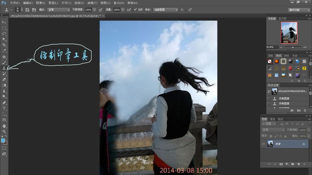Screen dimensions: 312x175
Task: Toggle lock all padlock
Action: coord(285,136)
